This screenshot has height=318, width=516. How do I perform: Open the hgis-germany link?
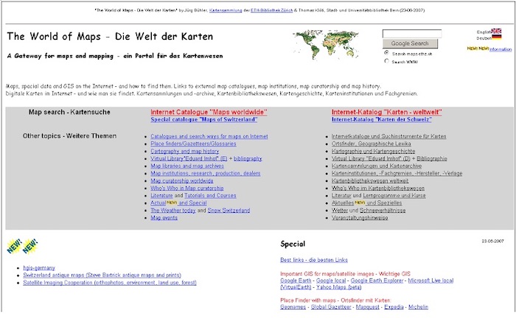pos(39,268)
